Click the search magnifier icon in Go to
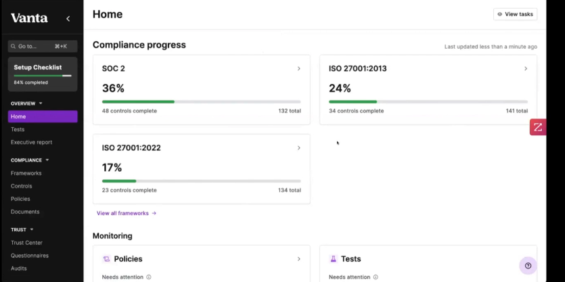Viewport: 565px width, 282px height. [14, 46]
